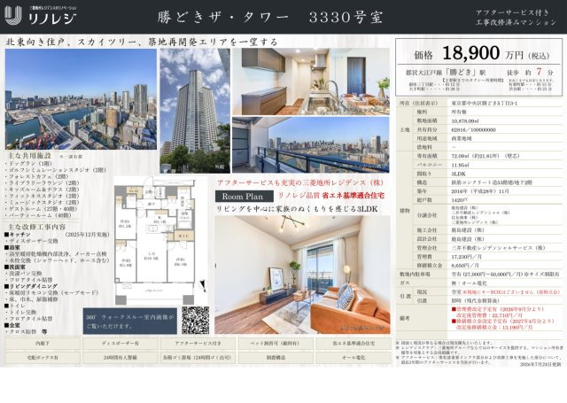Click the structure value 鉄筋コンクリート造53階建

coord(492,182)
